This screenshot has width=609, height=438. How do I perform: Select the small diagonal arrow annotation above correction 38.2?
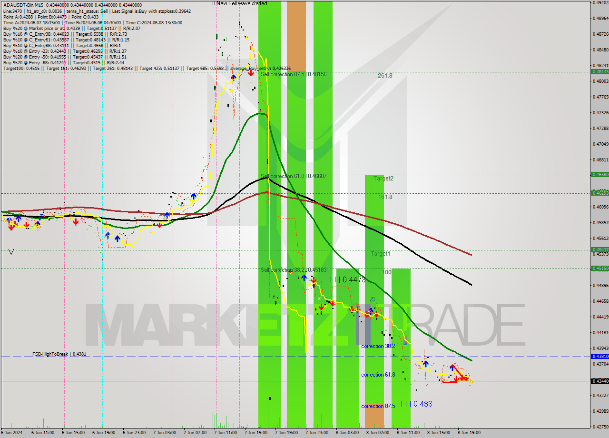372,299
